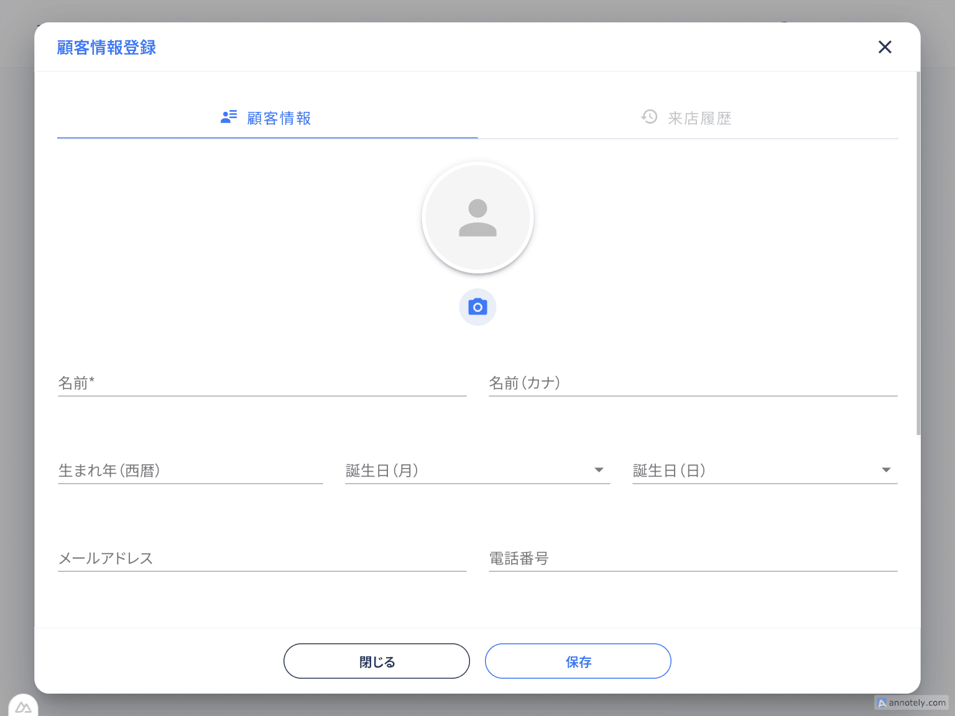The height and width of the screenshot is (716, 955).
Task: Click the camera icon to upload a photo
Action: pos(477,306)
